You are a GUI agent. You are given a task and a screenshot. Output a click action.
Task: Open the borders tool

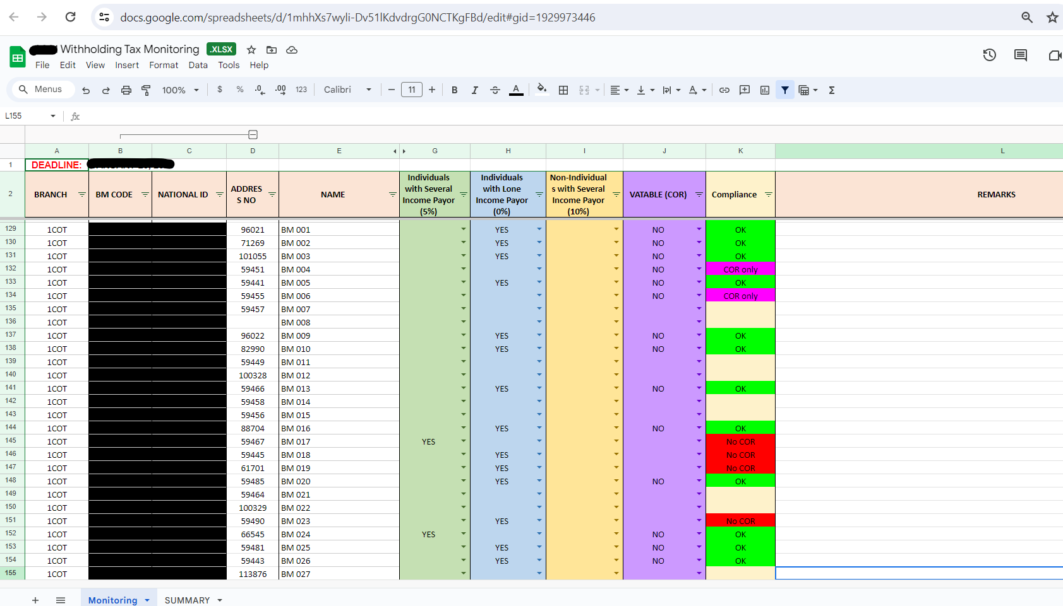[x=563, y=90]
